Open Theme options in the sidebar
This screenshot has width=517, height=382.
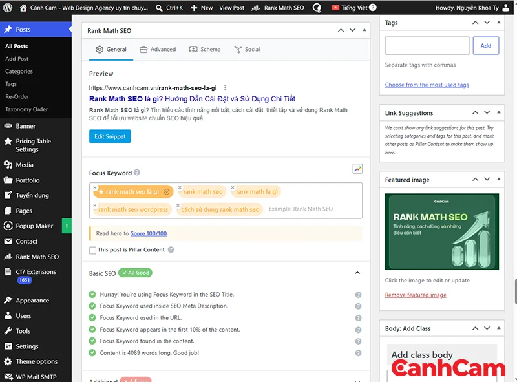(36, 361)
